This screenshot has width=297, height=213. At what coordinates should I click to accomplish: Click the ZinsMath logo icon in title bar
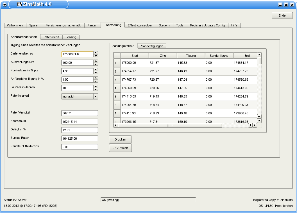coord(19,4)
